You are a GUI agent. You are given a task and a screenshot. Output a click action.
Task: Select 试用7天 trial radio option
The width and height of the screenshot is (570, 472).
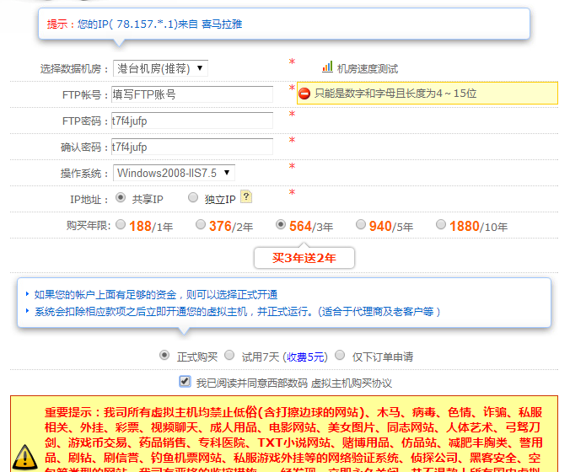[x=229, y=355]
